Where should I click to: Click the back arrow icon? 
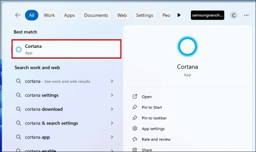[18, 15]
